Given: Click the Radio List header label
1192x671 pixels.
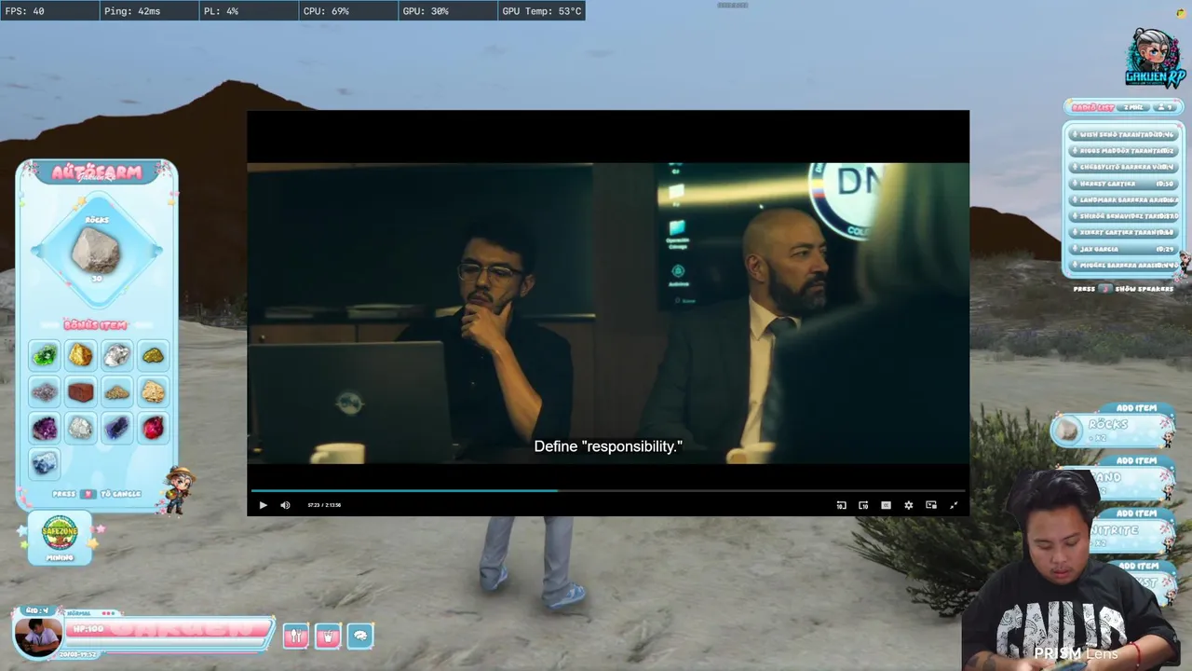Looking at the screenshot, I should pyautogui.click(x=1092, y=107).
